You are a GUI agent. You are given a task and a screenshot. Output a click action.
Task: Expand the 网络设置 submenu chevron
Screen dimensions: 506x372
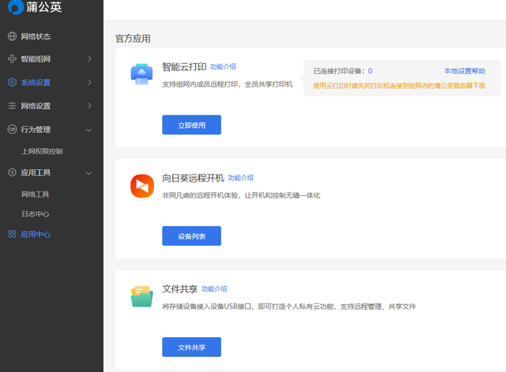pyautogui.click(x=89, y=106)
